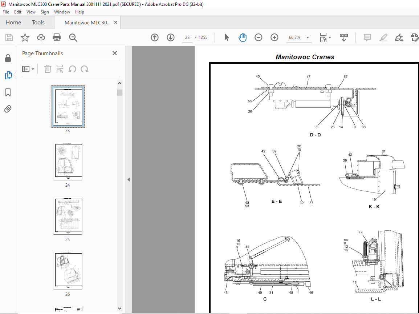
Task: Click insert page break thumbnail tool
Action: (60, 69)
